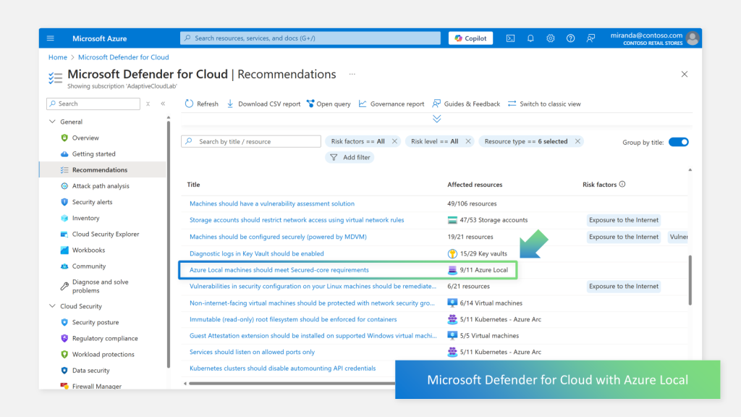Toggle Group by title switch
This screenshot has width=741, height=417.
679,142
